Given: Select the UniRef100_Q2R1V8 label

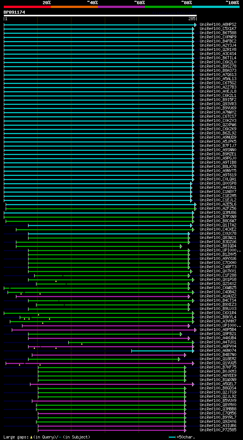Looking at the screenshot, I should point(218,50).
